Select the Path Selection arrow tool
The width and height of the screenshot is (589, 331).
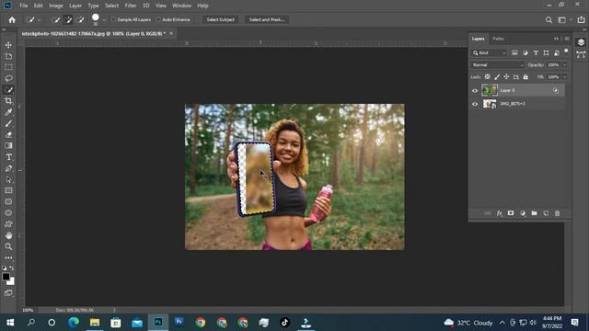tap(8, 179)
